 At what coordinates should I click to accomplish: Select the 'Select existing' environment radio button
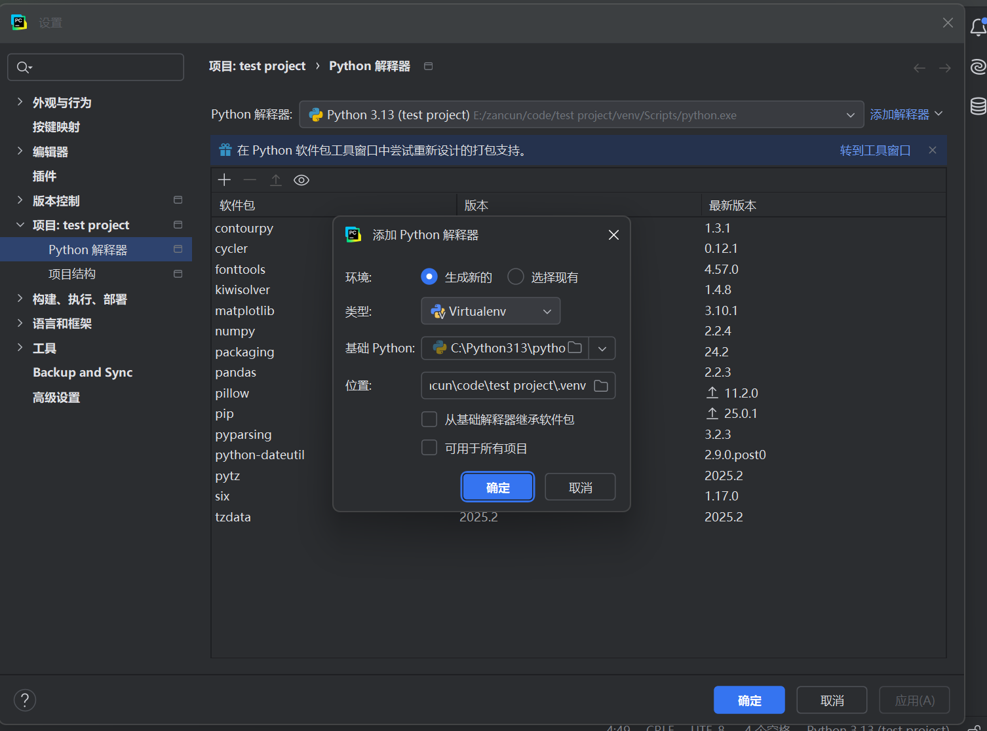coord(516,277)
